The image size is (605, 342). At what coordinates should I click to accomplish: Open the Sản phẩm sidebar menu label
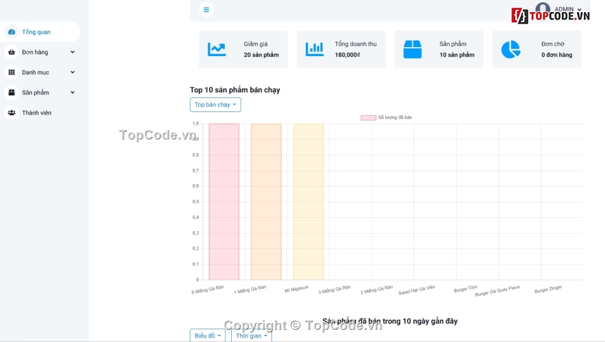36,92
